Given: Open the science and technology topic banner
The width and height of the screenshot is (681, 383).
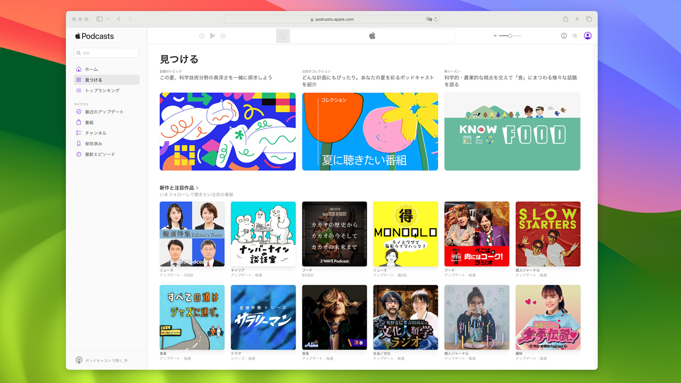Looking at the screenshot, I should click(x=228, y=132).
